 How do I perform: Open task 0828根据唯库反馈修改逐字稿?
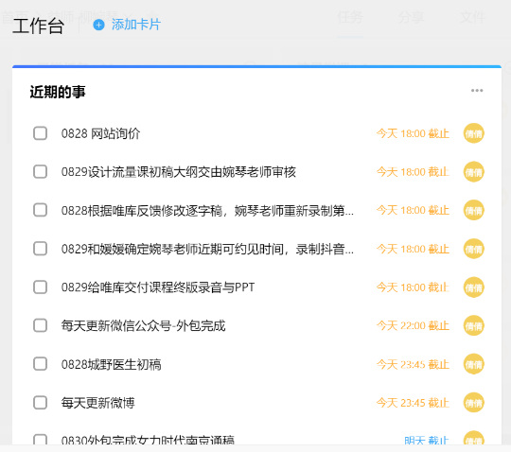tap(207, 211)
